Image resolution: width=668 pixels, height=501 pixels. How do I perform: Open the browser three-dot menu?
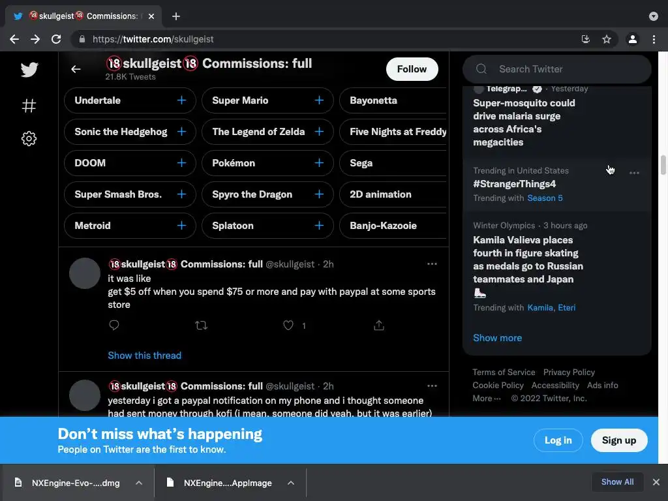pyautogui.click(x=654, y=39)
